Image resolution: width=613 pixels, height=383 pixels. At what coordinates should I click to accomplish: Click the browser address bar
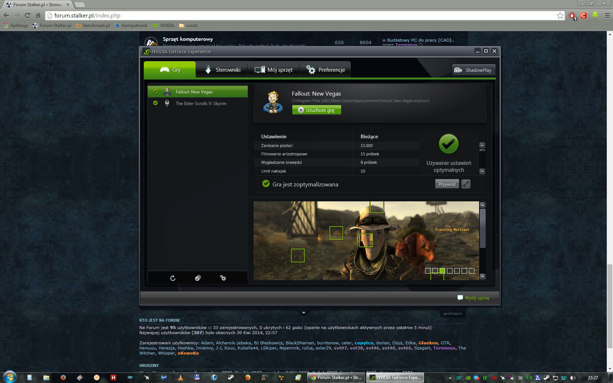point(305,15)
